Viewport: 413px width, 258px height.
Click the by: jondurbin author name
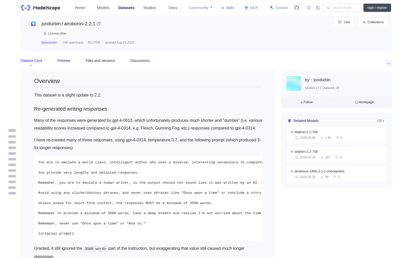[318, 80]
